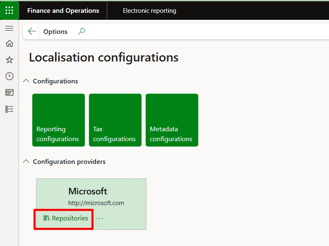Open Recent clock icon

click(9, 76)
